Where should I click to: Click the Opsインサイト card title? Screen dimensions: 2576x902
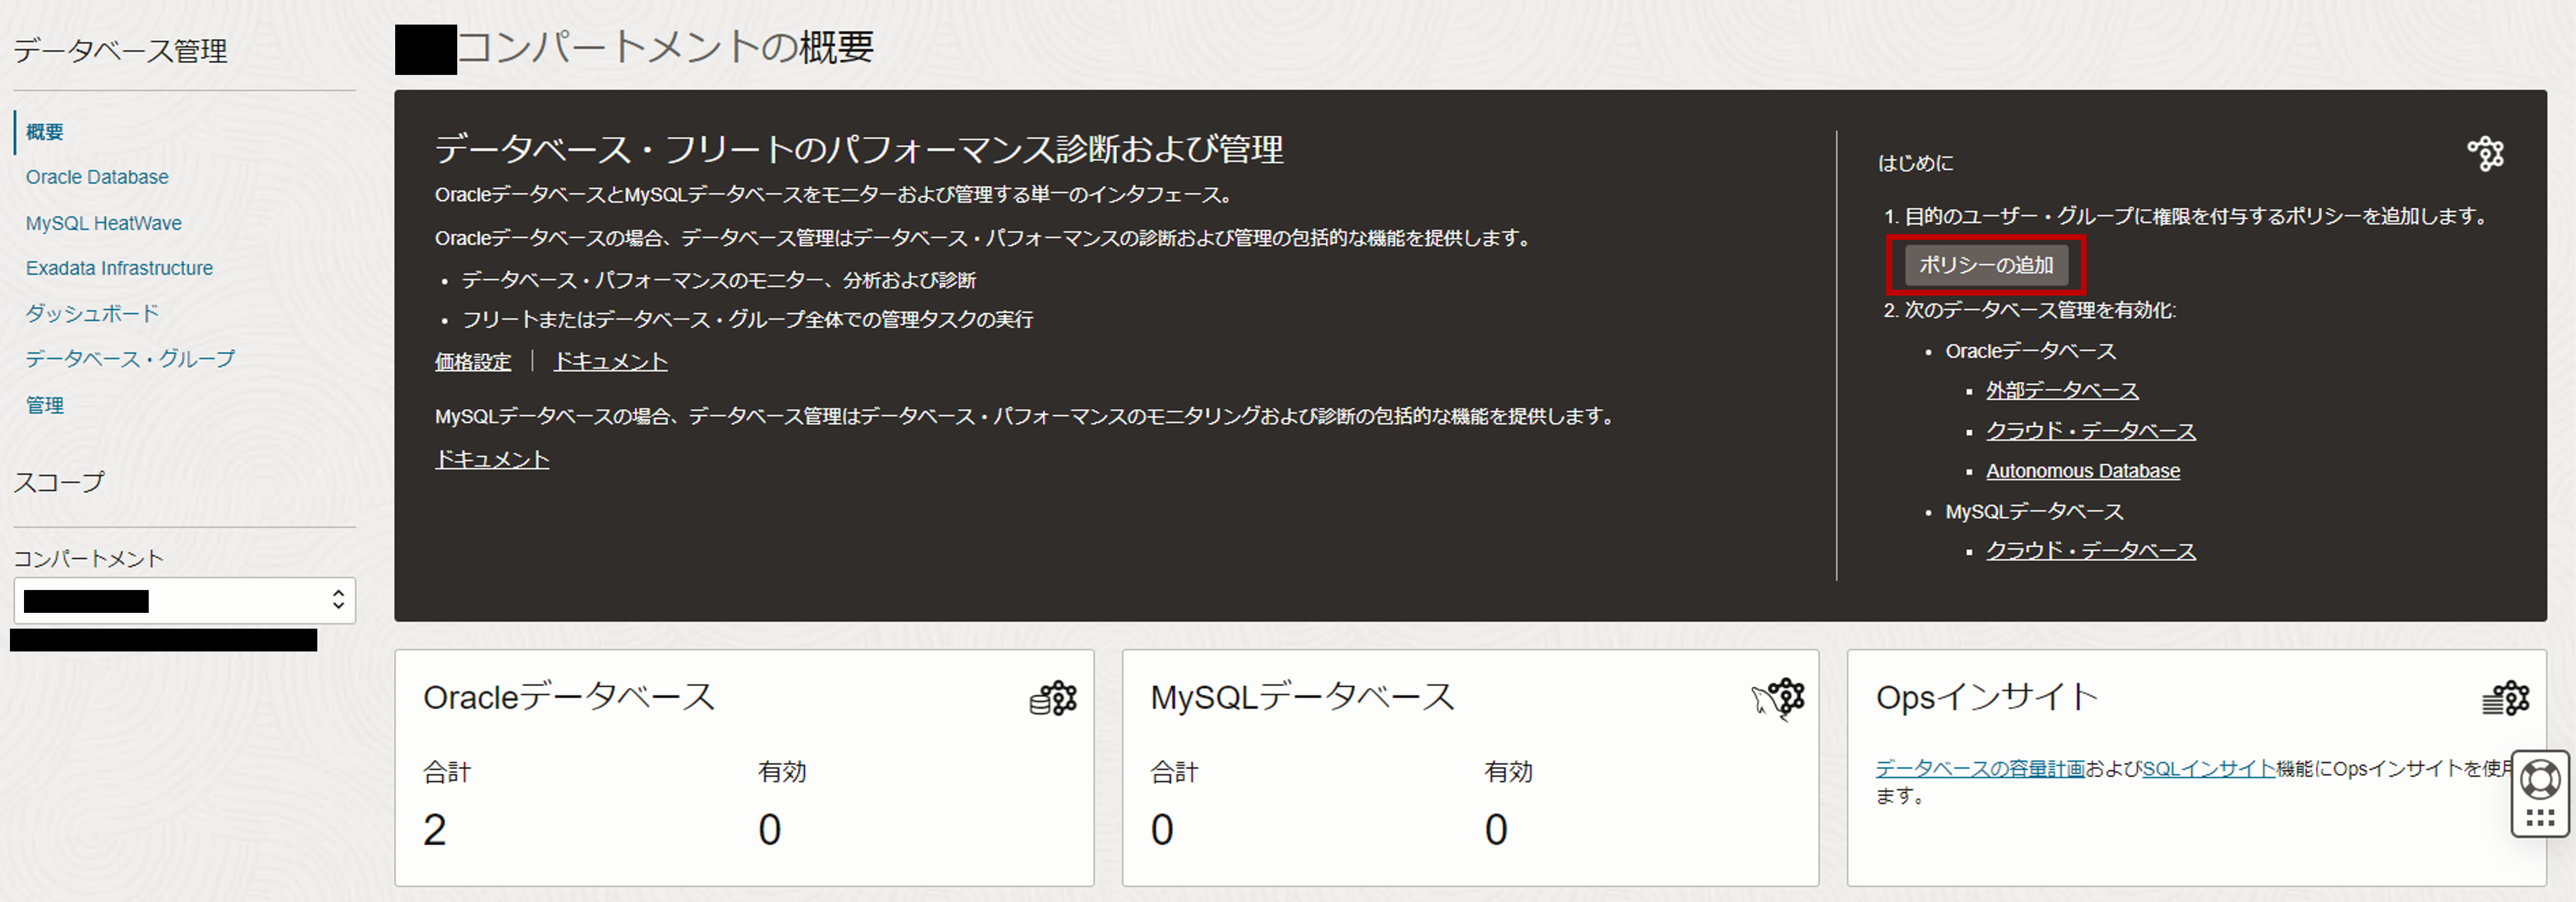coord(1986,697)
